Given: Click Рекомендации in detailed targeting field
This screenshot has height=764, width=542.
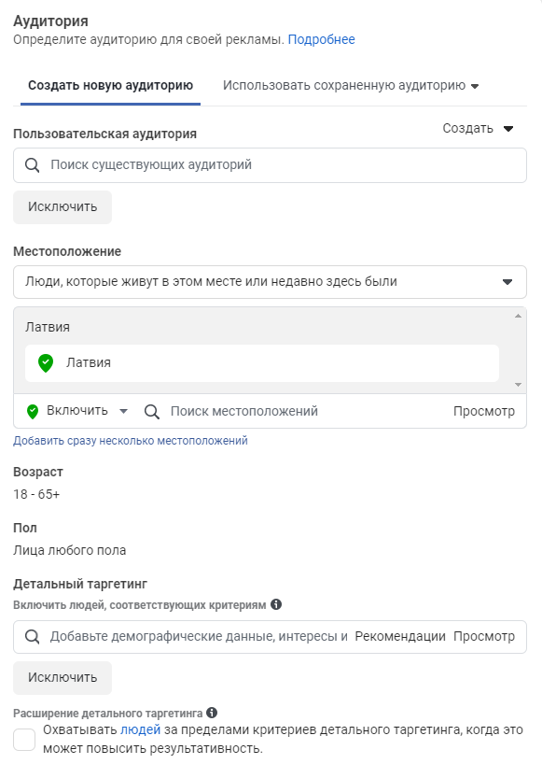Looking at the screenshot, I should [400, 636].
